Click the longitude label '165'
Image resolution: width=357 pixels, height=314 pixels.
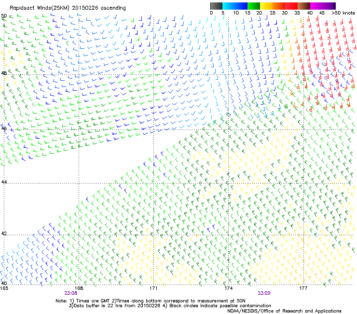pos(4,288)
